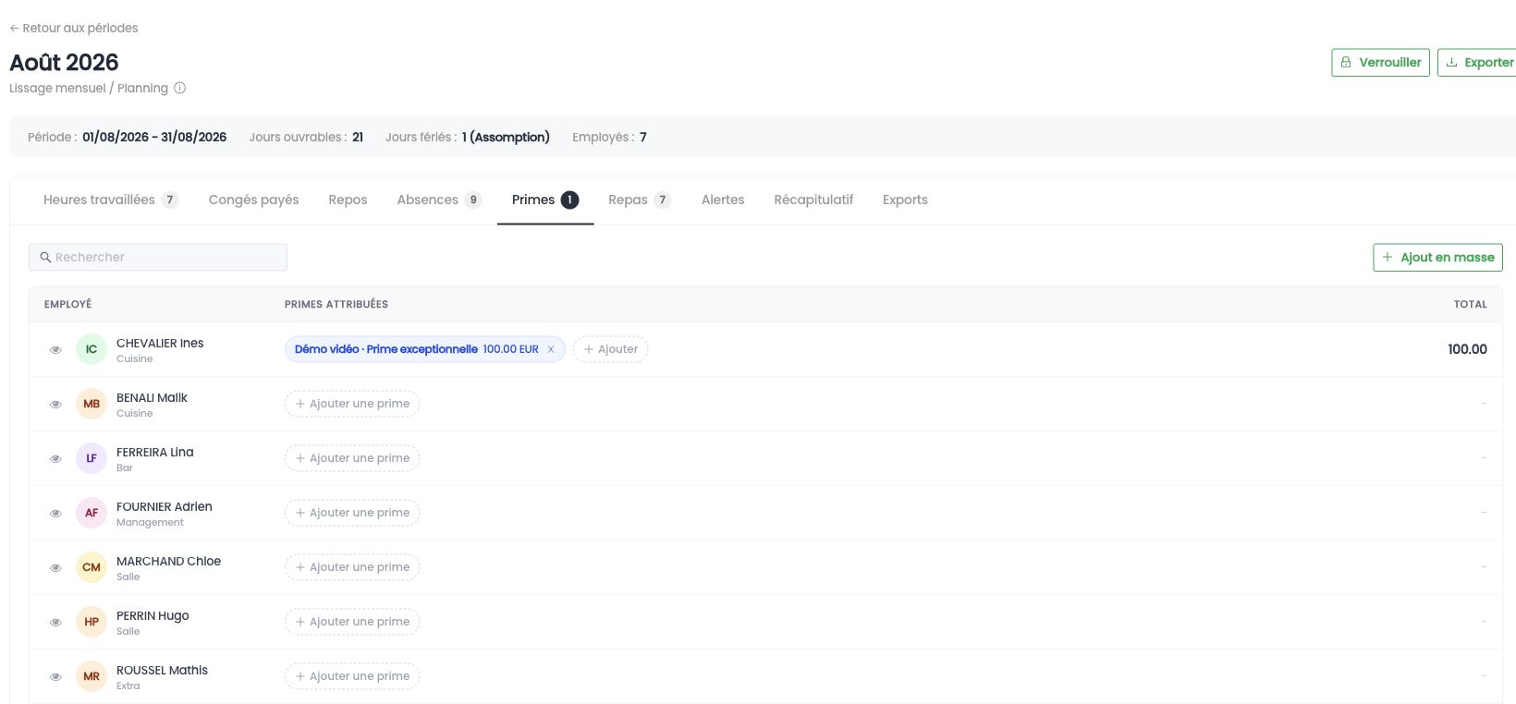The height and width of the screenshot is (704, 1516).
Task: Click the LF avatar for FERREIRA Lina
Action: (92, 458)
